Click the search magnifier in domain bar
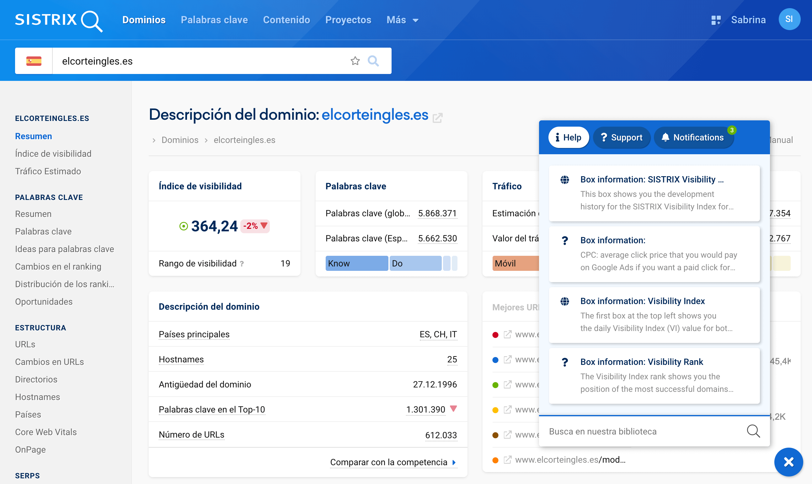The height and width of the screenshot is (484, 812). [x=373, y=61]
